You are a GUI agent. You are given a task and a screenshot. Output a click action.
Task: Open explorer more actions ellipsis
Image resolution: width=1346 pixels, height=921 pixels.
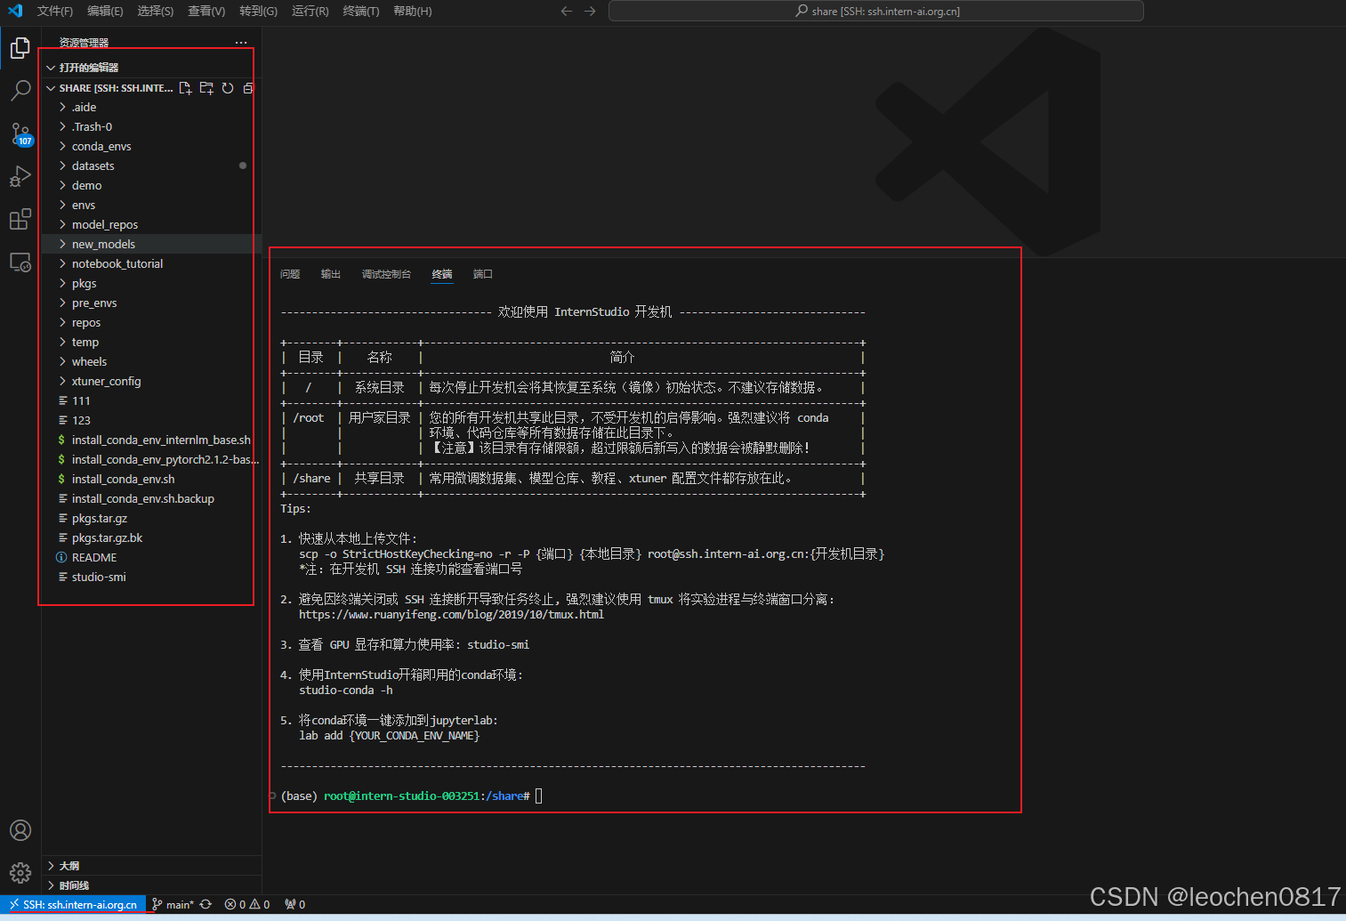241,43
